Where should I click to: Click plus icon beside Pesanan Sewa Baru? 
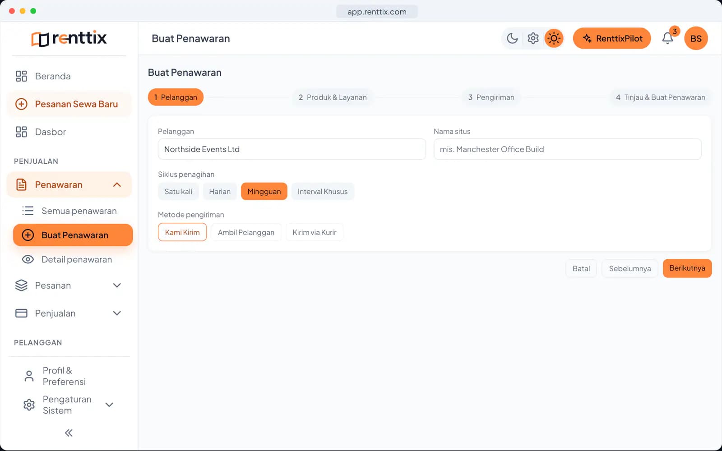[x=21, y=104]
